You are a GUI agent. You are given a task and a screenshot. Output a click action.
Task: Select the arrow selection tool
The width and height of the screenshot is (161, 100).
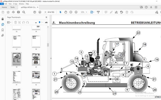coord(61,12)
